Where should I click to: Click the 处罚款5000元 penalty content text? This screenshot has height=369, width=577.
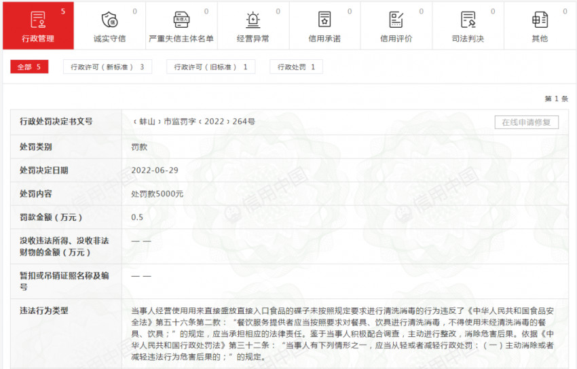coord(157,194)
